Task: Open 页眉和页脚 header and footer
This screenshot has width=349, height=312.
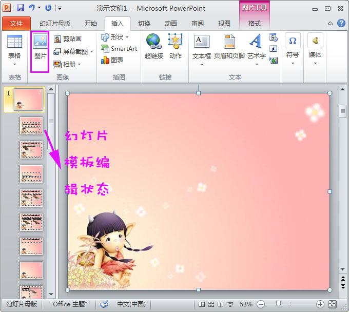Action: pos(229,47)
